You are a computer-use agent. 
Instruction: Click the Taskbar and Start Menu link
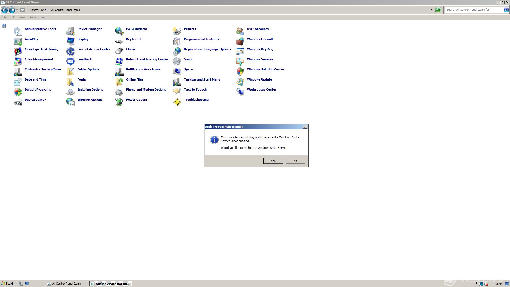point(202,79)
